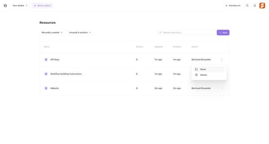Click the sparkle icon on Workbench

227,6
